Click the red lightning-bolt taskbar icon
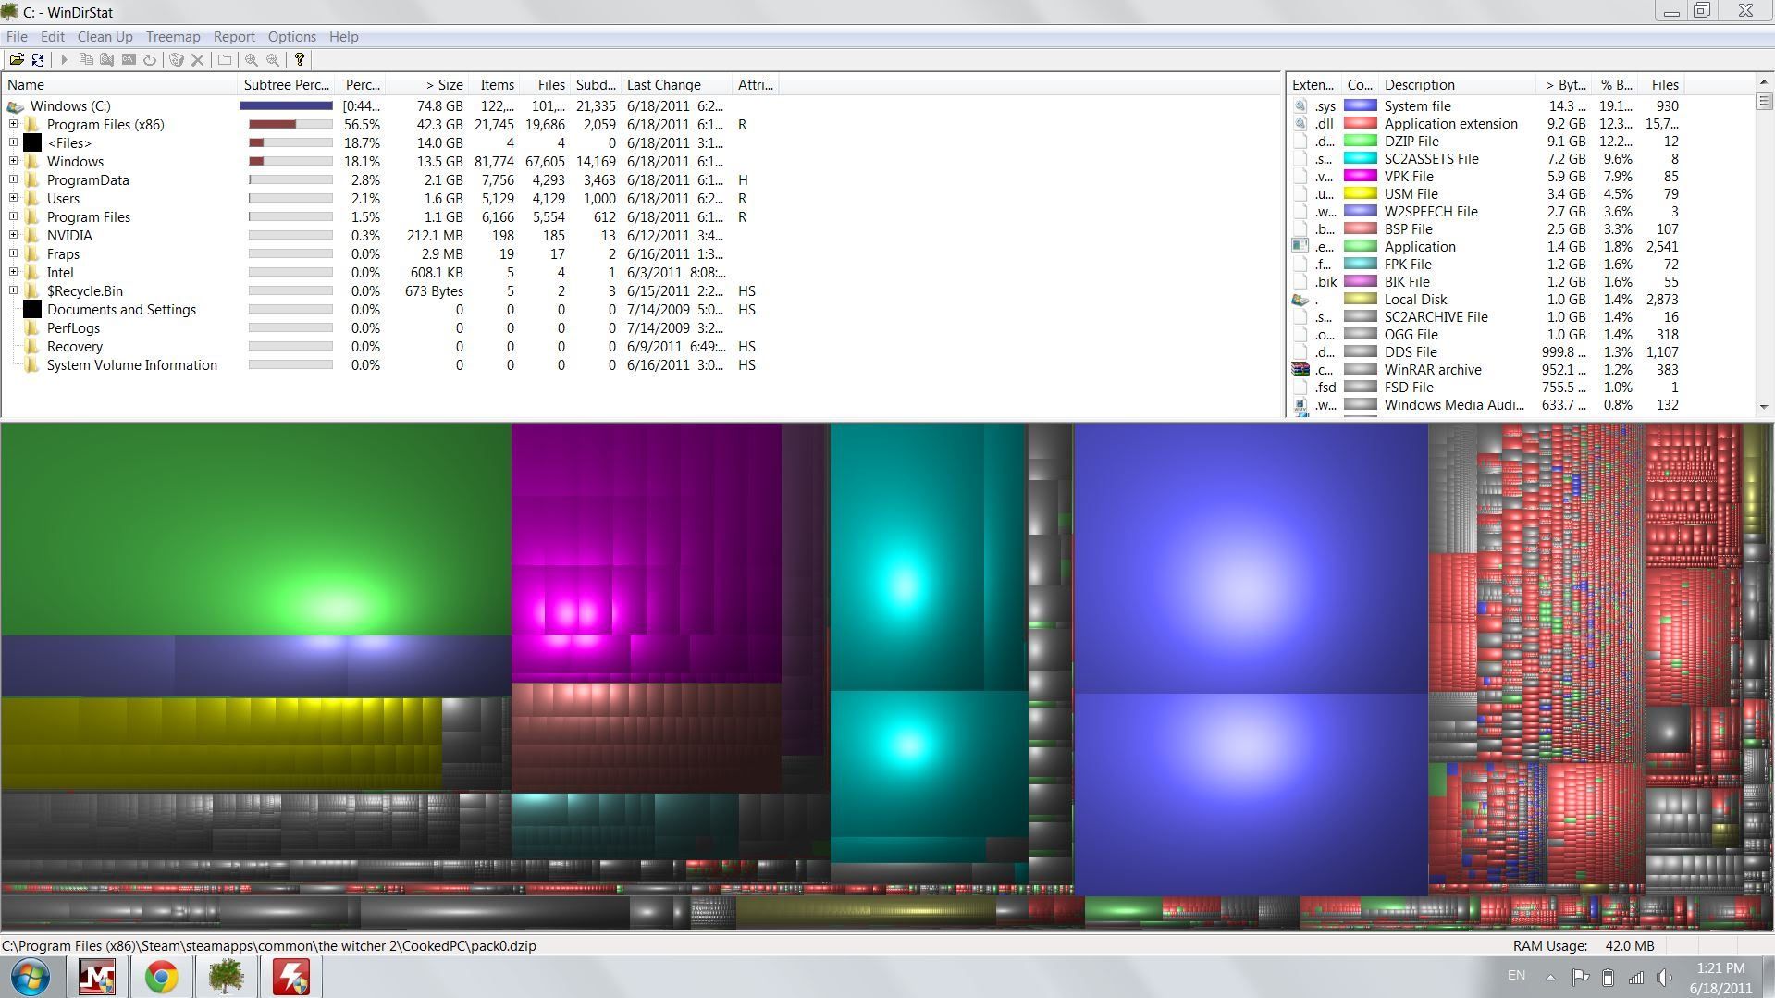This screenshot has width=1775, height=998. 290,977
